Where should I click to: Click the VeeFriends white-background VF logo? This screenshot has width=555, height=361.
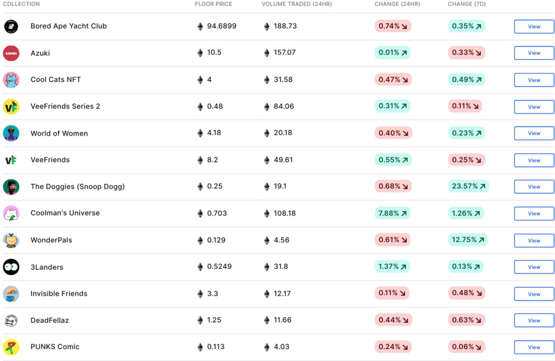[x=11, y=160]
